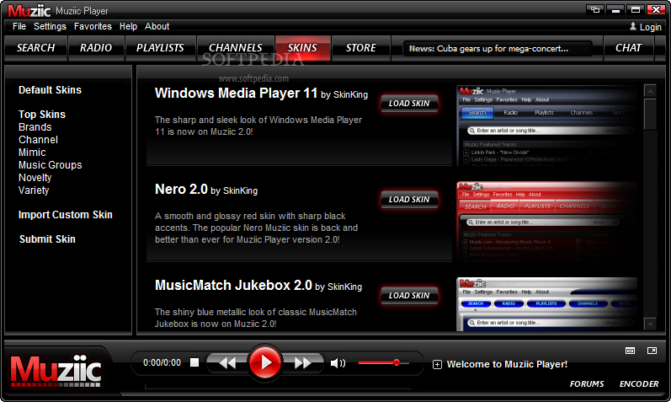This screenshot has height=402, width=671.
Task: Click Import Custom Skin
Action: pos(66,215)
